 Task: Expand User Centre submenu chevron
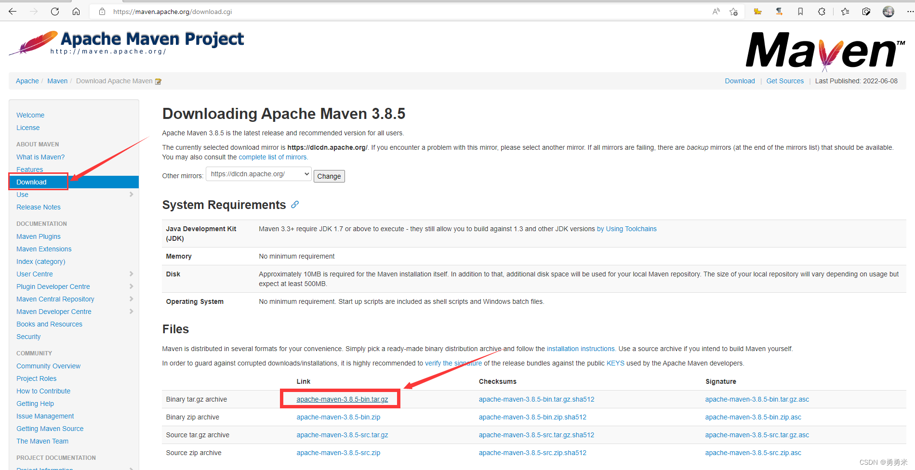pyautogui.click(x=131, y=274)
